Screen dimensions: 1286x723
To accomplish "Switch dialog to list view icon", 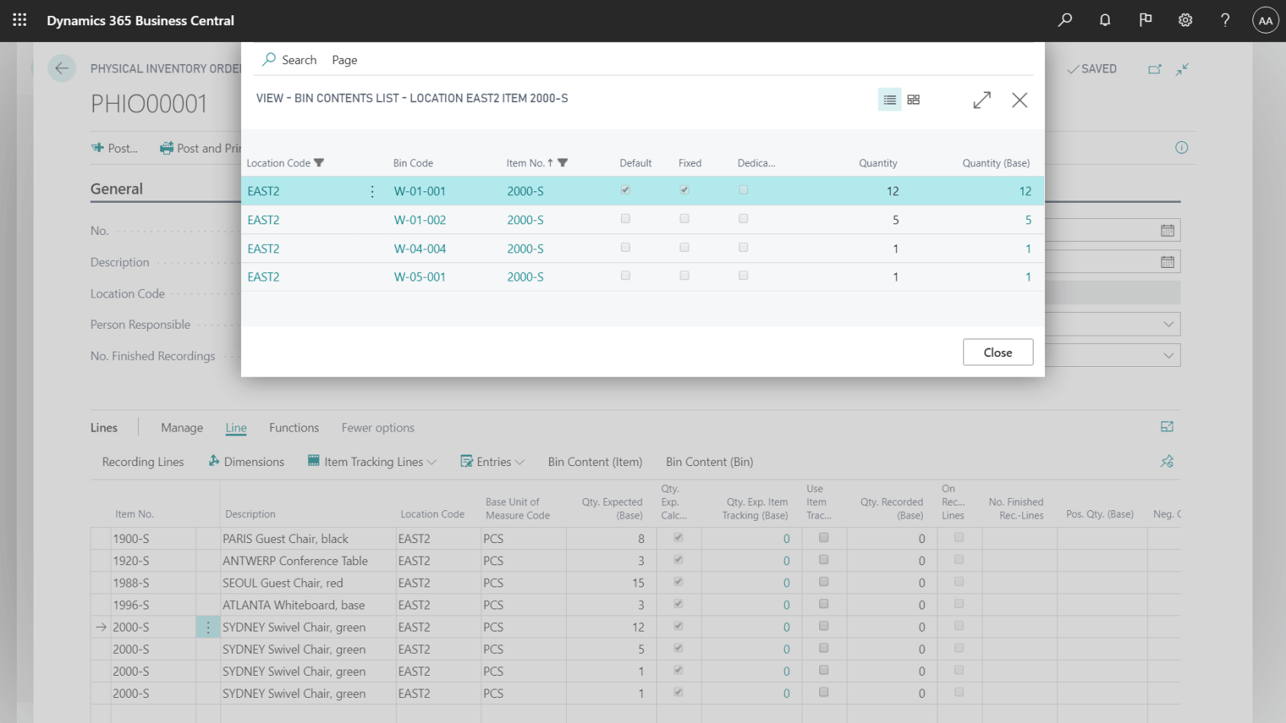I will (x=889, y=100).
